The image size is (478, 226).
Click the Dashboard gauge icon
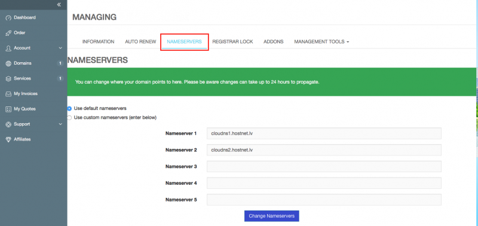pos(8,18)
